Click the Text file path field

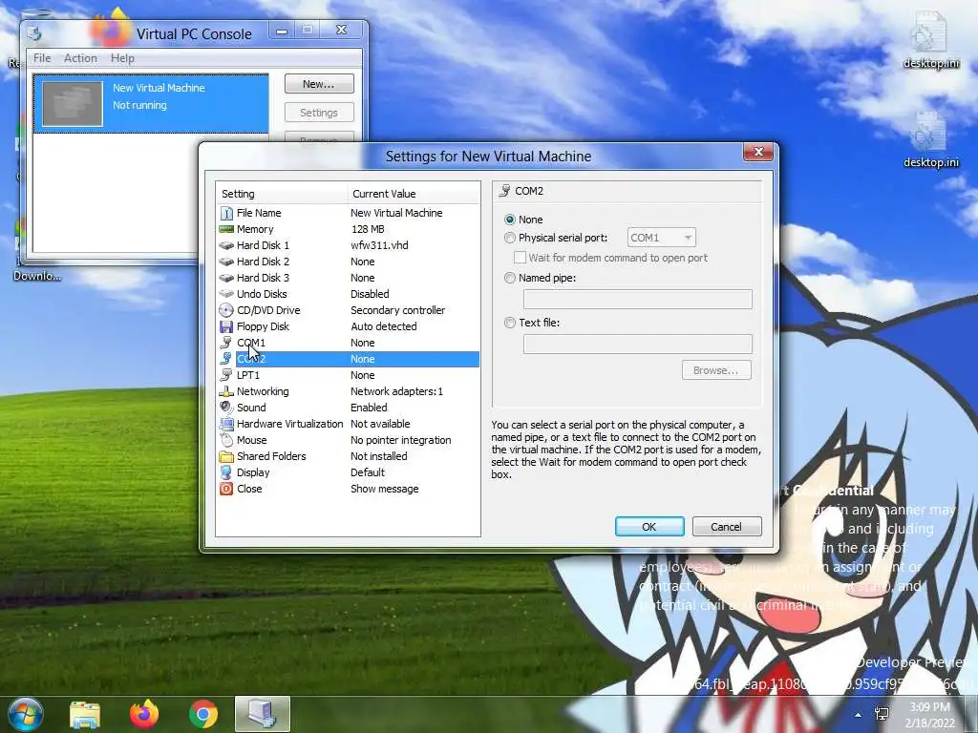coord(637,344)
